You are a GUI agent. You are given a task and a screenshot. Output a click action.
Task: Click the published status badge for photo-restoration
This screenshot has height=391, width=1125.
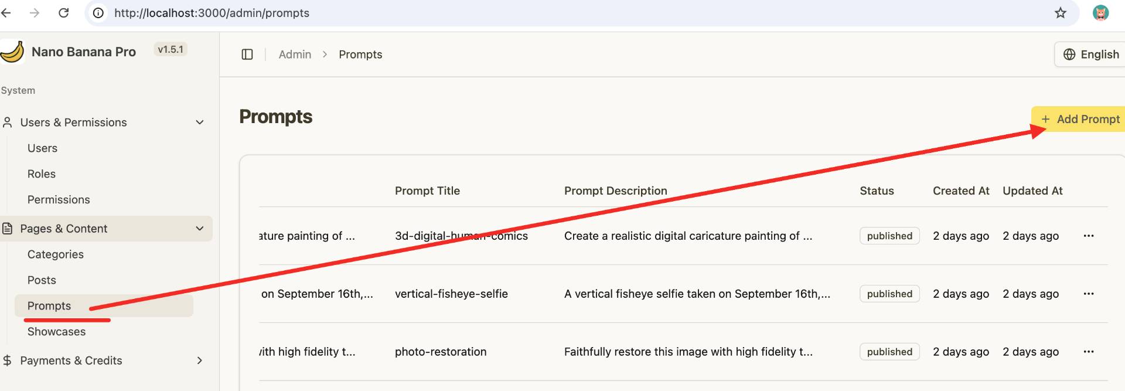[889, 352]
